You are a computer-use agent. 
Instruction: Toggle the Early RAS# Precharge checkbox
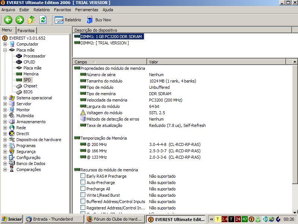point(83,176)
